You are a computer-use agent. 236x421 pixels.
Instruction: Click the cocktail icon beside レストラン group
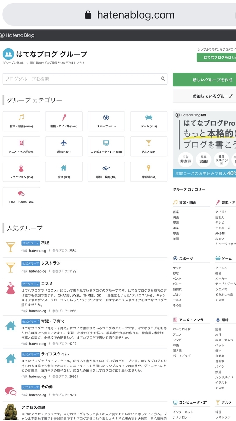(10, 267)
